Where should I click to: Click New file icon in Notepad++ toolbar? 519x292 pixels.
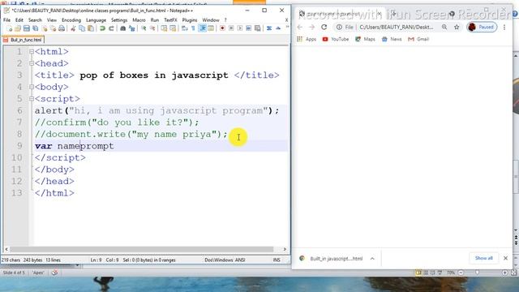click(10, 28)
